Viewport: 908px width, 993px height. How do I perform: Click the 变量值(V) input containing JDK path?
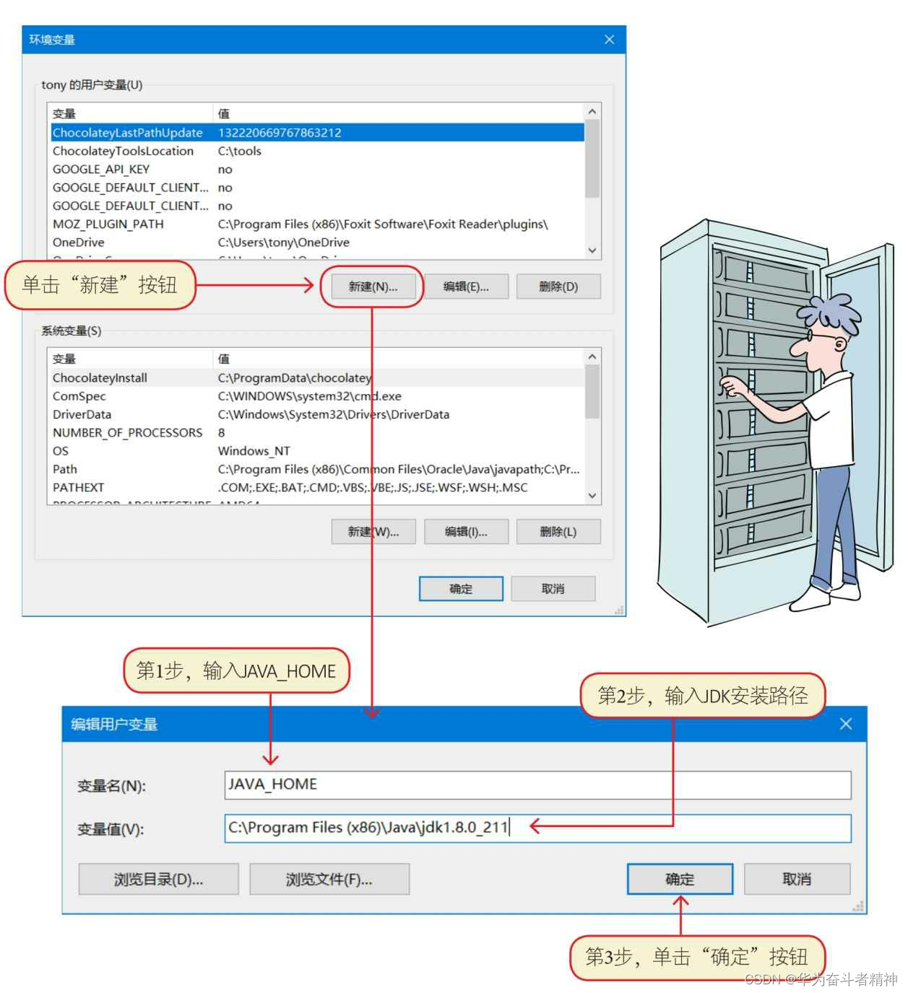[x=538, y=828]
